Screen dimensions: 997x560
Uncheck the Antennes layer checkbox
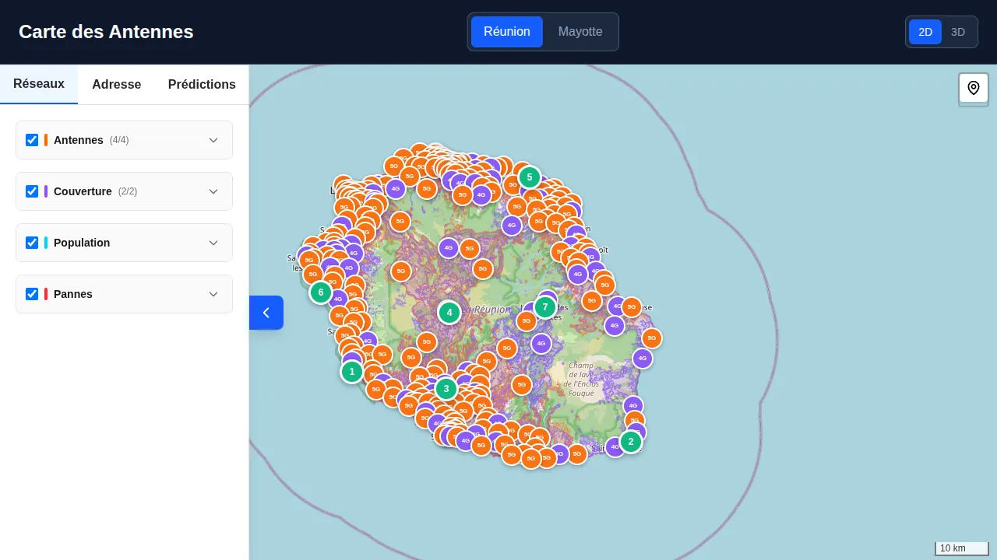point(32,140)
